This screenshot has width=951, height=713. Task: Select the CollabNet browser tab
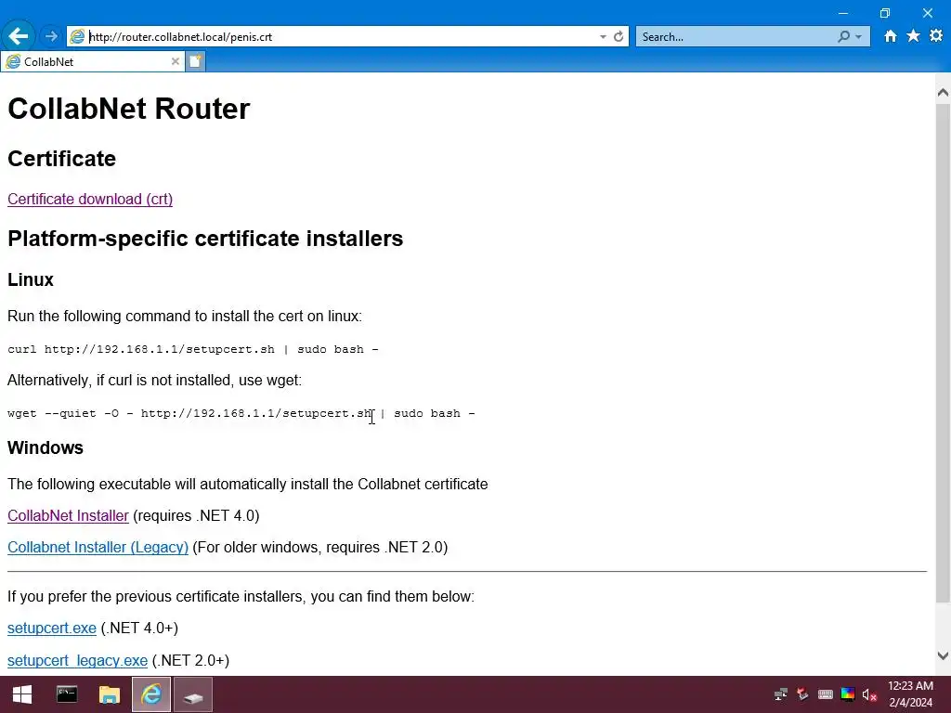[x=92, y=61]
